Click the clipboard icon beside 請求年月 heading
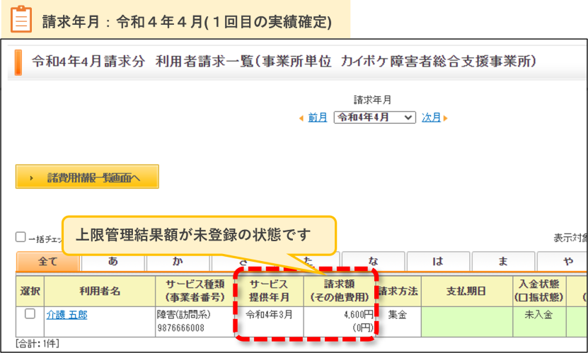 21,19
